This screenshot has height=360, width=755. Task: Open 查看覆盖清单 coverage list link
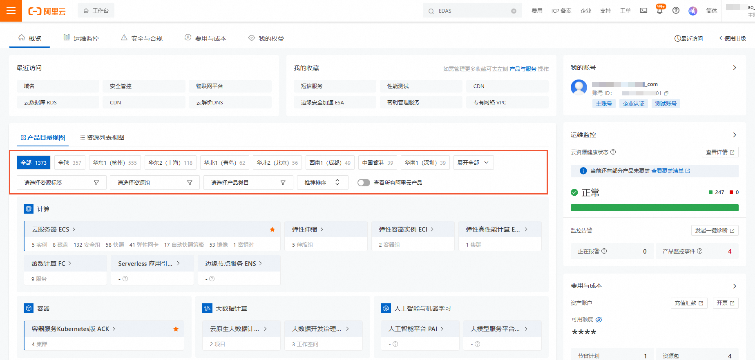pyautogui.click(x=670, y=171)
